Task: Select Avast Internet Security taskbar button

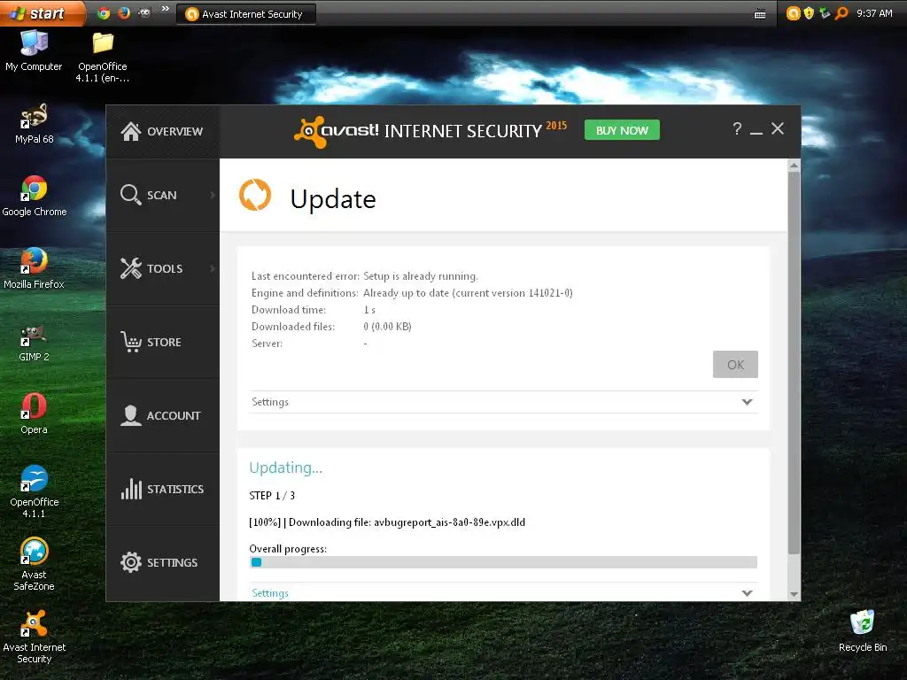Action: click(245, 14)
